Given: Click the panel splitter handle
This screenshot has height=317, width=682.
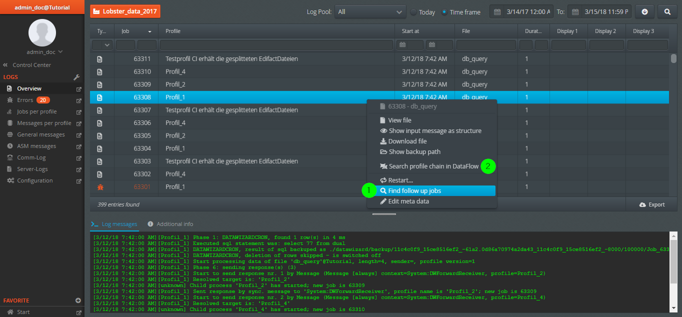Looking at the screenshot, I should click(x=384, y=214).
